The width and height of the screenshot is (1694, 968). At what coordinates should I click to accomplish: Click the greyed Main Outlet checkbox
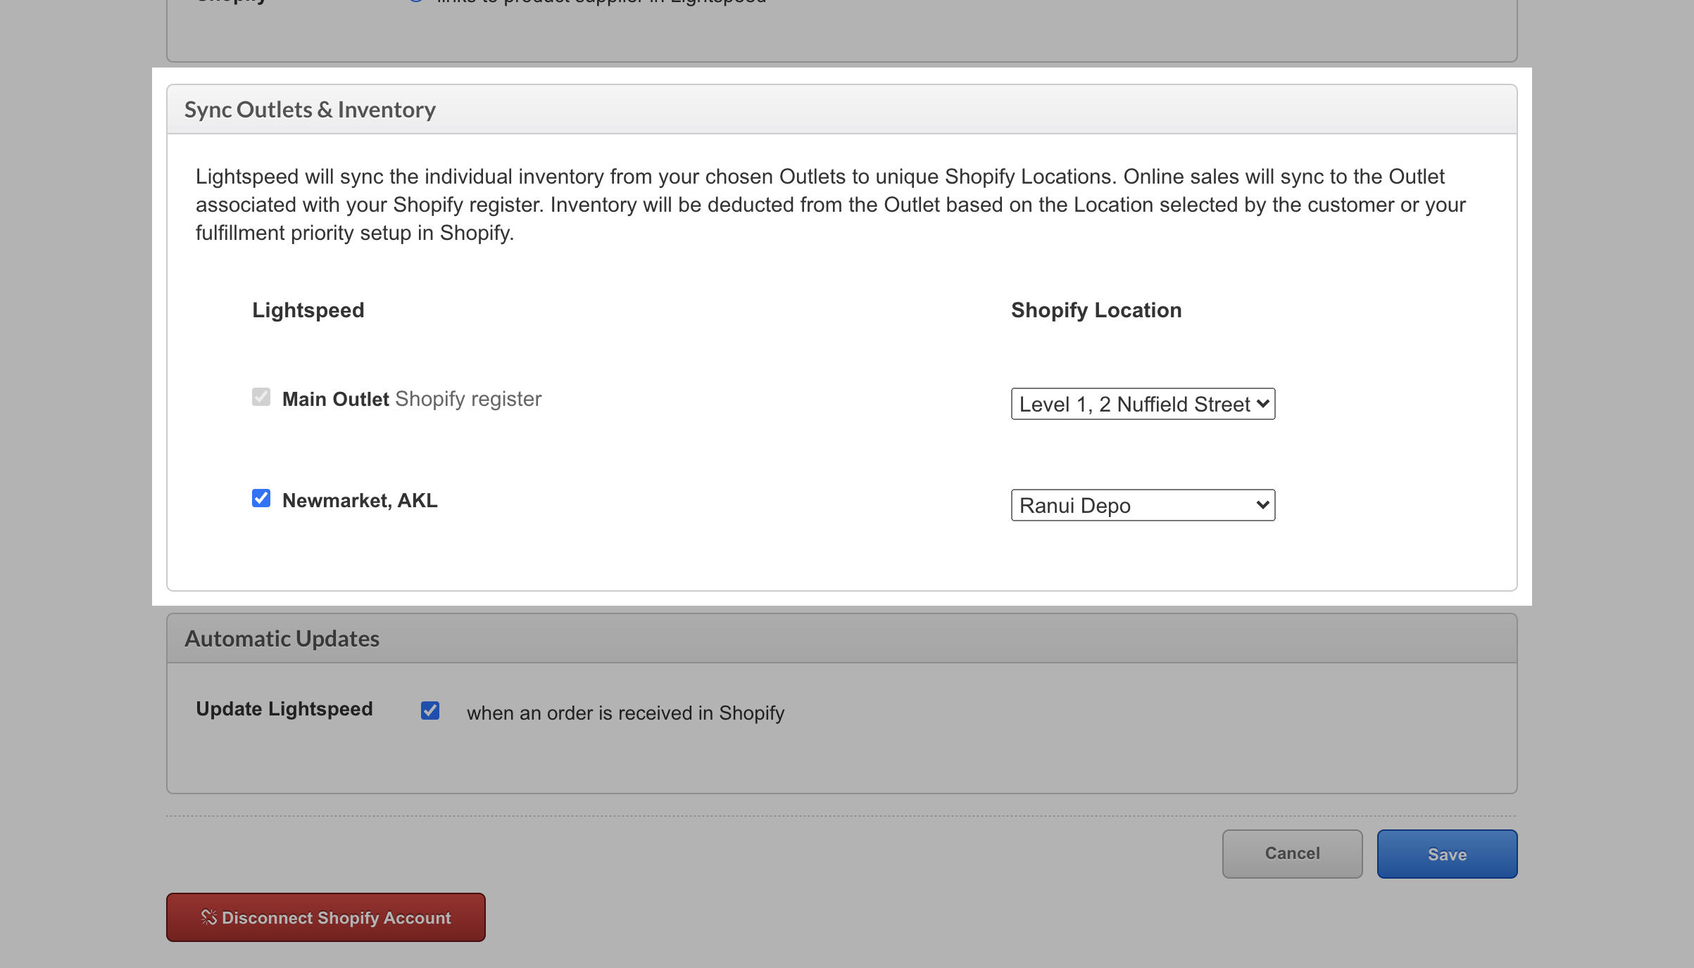[x=261, y=397]
